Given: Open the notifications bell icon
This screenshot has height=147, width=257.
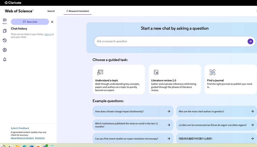Looking at the screenshot, I should pyautogui.click(x=4, y=59).
